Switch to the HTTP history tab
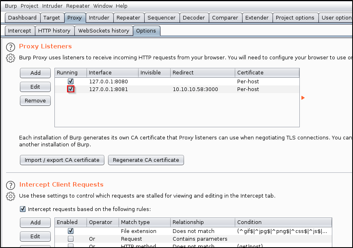 (54, 30)
